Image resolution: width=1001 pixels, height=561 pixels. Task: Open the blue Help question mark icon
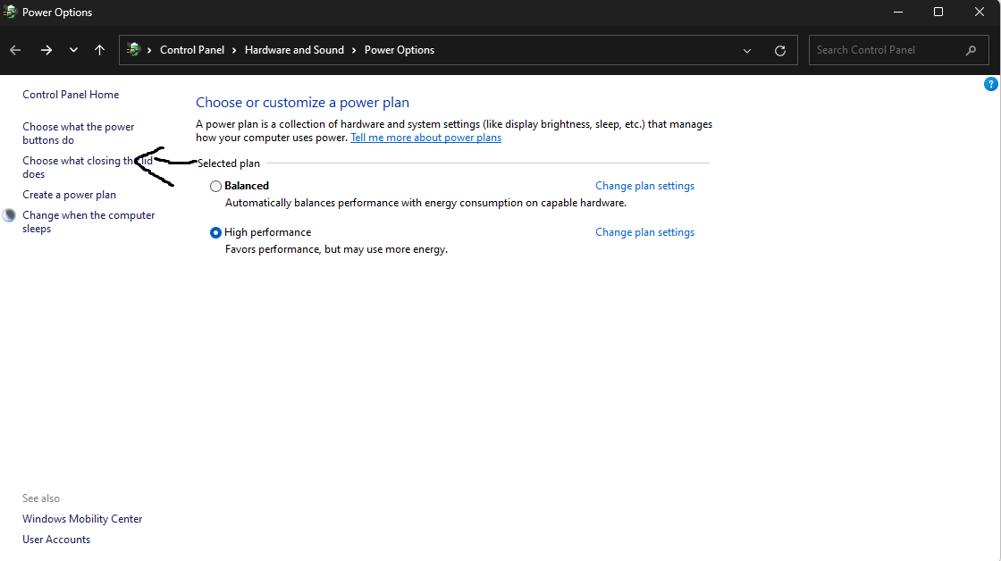coord(990,84)
